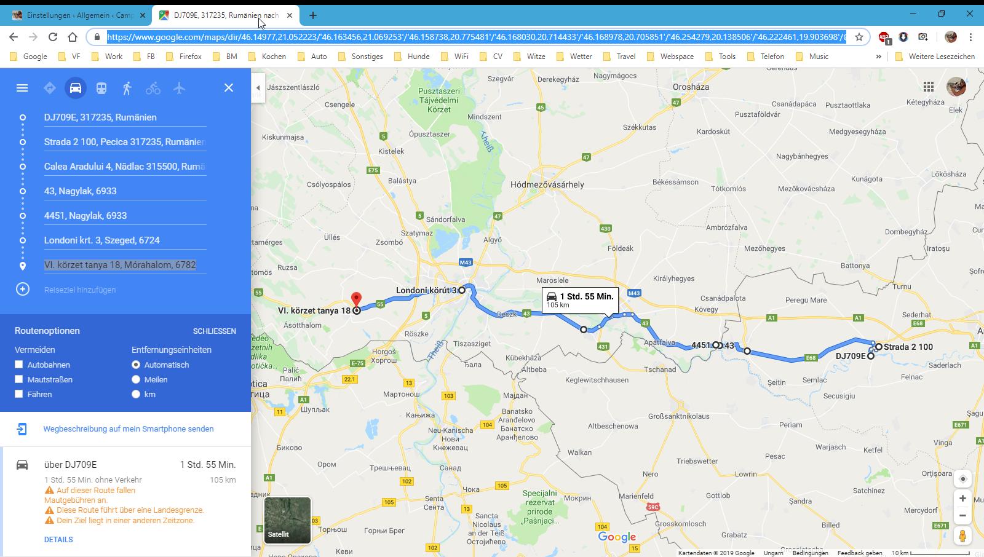Open Wetter bookmarks folder

coord(574,57)
